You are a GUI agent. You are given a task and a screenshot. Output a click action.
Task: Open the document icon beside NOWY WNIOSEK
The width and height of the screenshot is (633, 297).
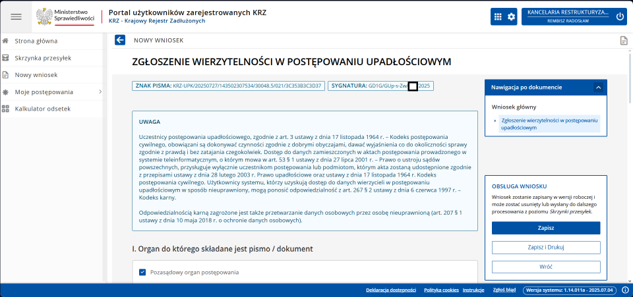pos(624,40)
